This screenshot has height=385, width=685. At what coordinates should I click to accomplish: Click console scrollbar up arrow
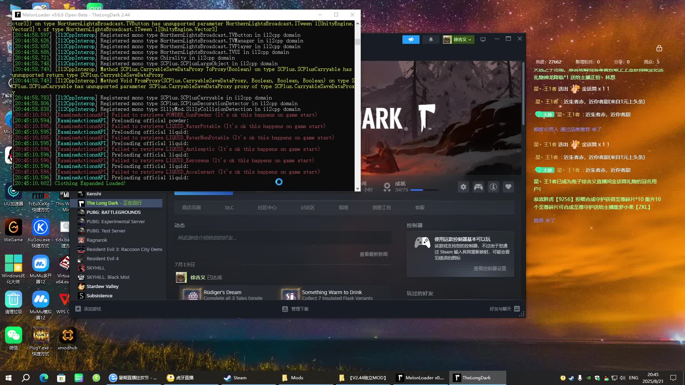point(357,24)
